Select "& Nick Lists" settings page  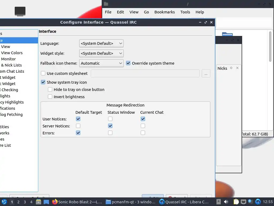coord(19,65)
